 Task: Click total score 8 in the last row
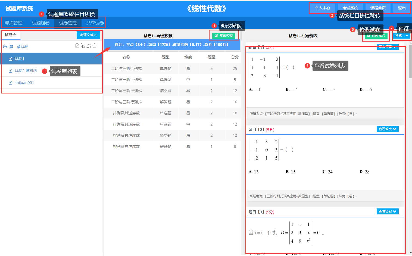(x=235, y=146)
